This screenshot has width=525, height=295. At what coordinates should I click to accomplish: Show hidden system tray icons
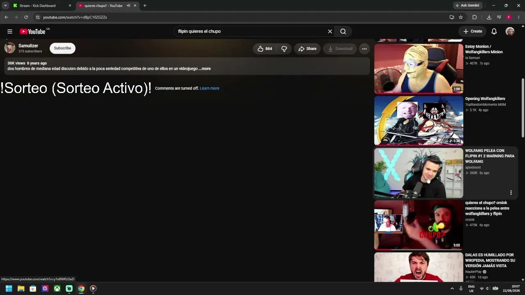tap(452, 288)
